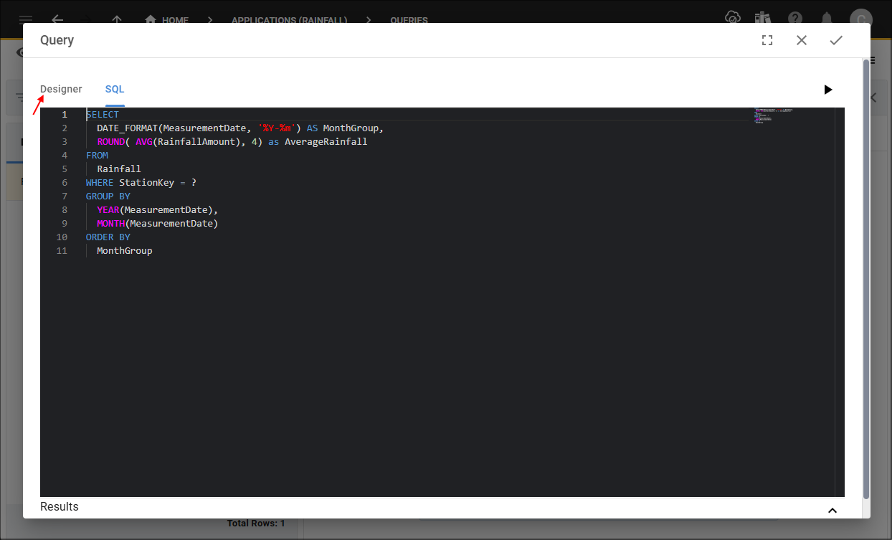Click the code minimap preview

tap(773, 116)
